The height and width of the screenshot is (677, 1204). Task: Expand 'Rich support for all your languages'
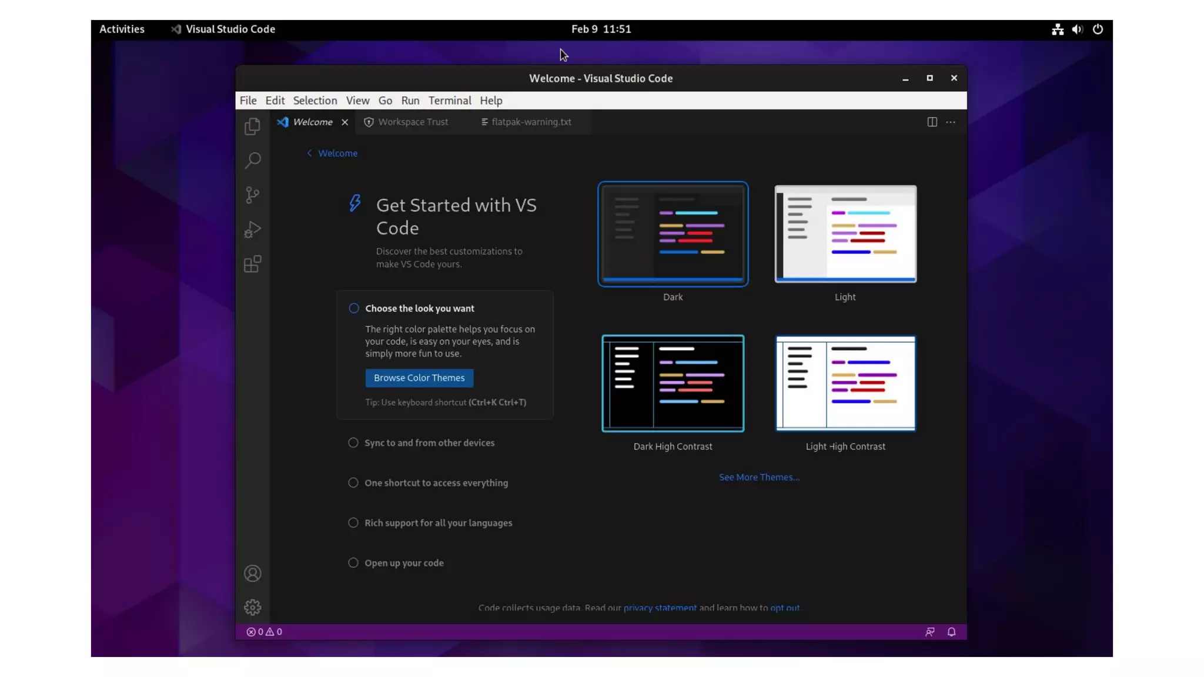(x=438, y=522)
